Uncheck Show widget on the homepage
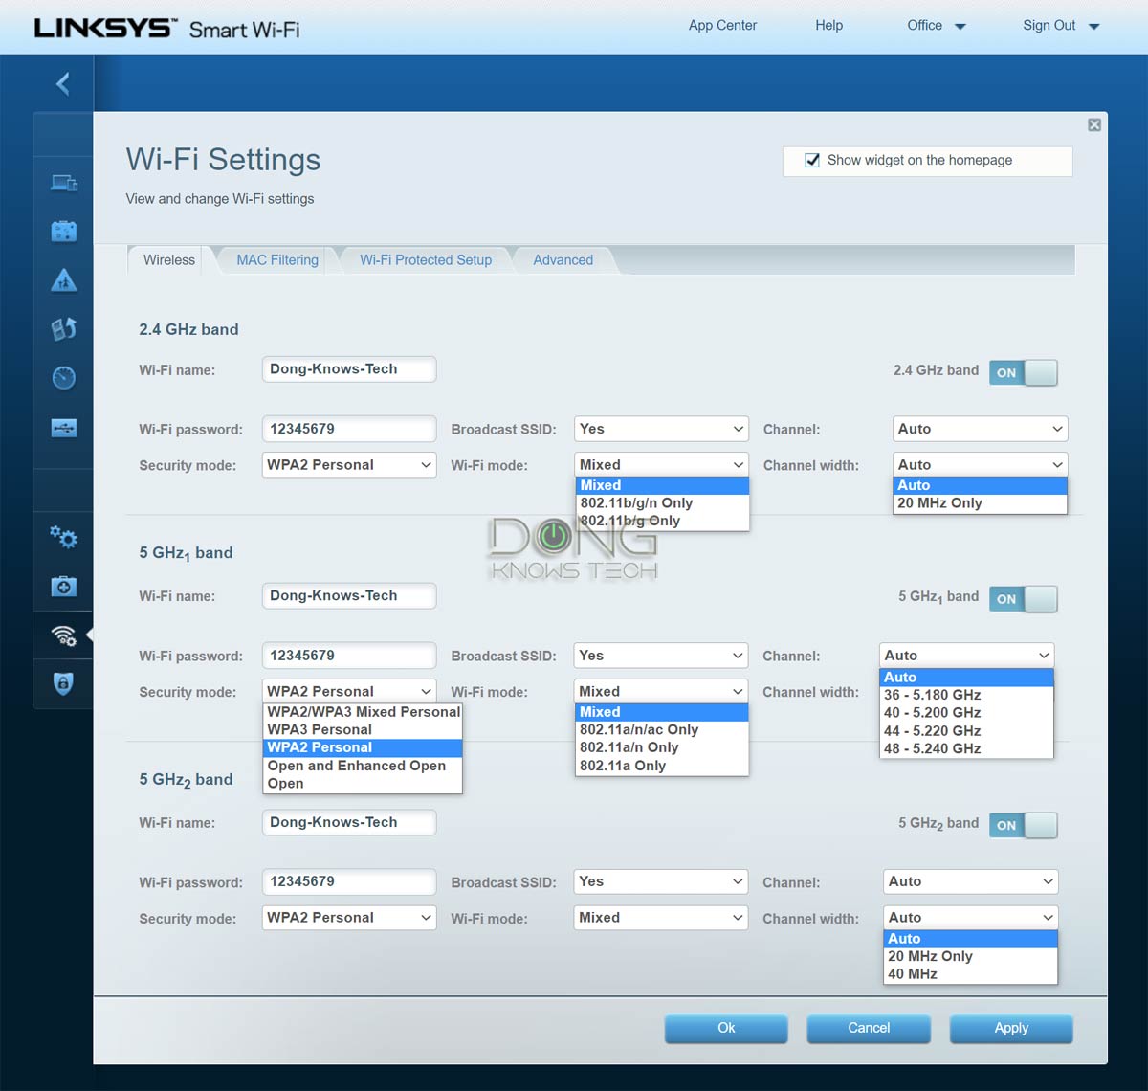 point(812,161)
